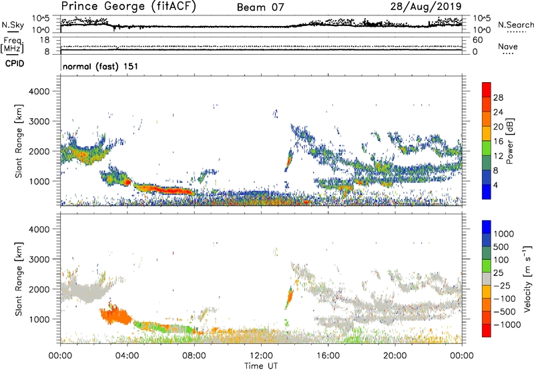
Task: Click the '04:00' time tick label
Action: coord(127,356)
